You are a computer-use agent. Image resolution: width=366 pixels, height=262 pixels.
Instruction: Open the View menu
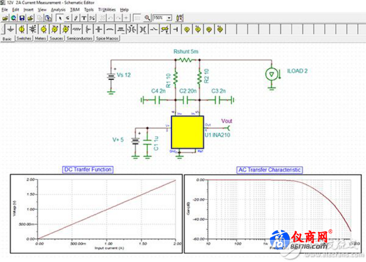(42, 10)
